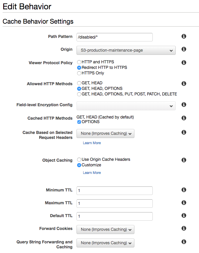Screen dimensions: 199x253
Task: Click the Minimum TTL info icon
Action: tap(184, 190)
